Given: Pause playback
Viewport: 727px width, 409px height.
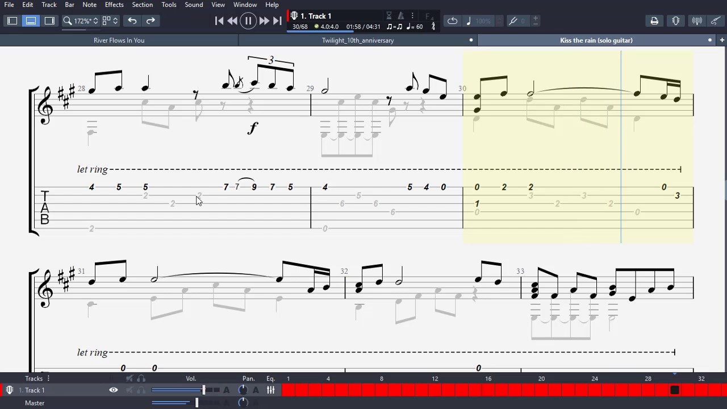Looking at the screenshot, I should [x=248, y=21].
